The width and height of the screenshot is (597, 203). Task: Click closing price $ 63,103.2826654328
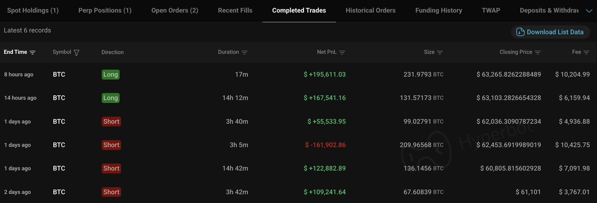[508, 98]
